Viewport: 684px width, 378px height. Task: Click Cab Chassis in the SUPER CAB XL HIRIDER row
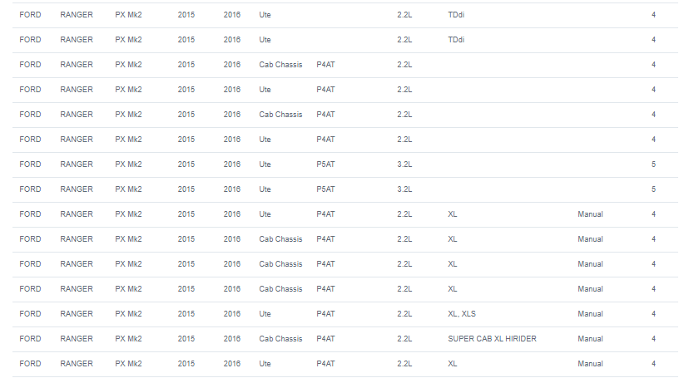280,339
